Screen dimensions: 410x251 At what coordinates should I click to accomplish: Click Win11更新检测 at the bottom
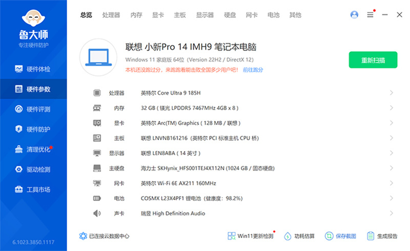pos(250,236)
